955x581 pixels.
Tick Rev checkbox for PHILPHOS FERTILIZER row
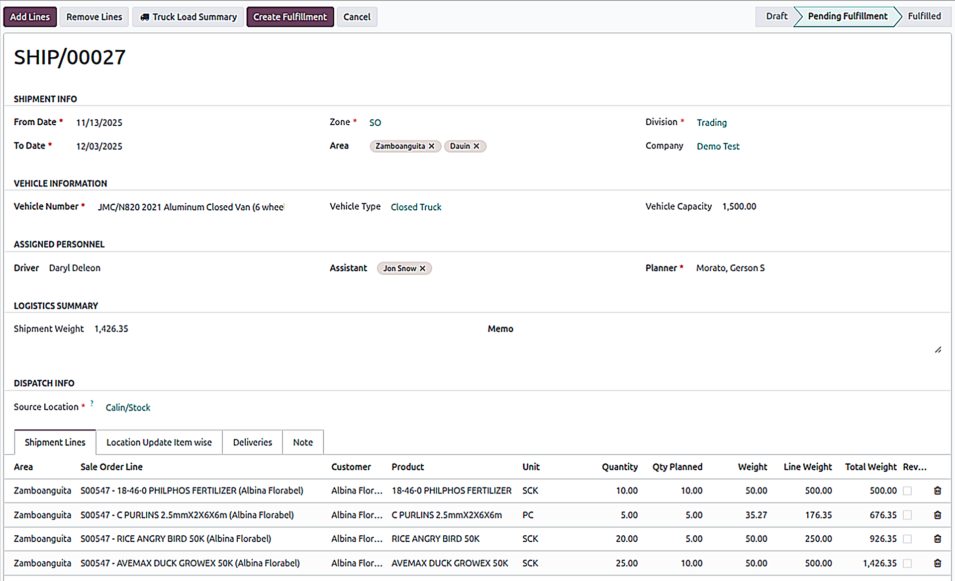[x=907, y=491]
